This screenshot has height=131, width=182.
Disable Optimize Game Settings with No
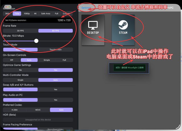pos(20,70)
